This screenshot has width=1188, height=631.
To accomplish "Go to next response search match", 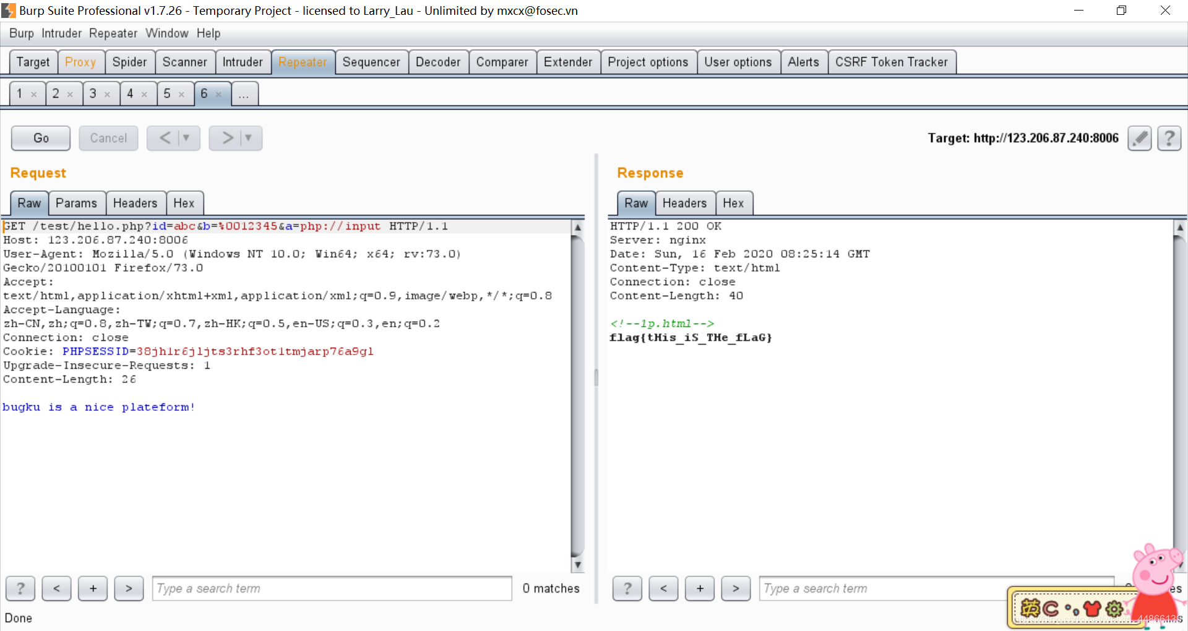I will [736, 588].
